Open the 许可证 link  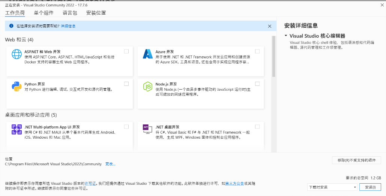(x=90, y=184)
